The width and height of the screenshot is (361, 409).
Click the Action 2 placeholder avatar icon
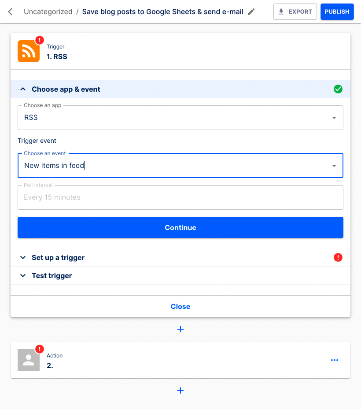pos(28,360)
